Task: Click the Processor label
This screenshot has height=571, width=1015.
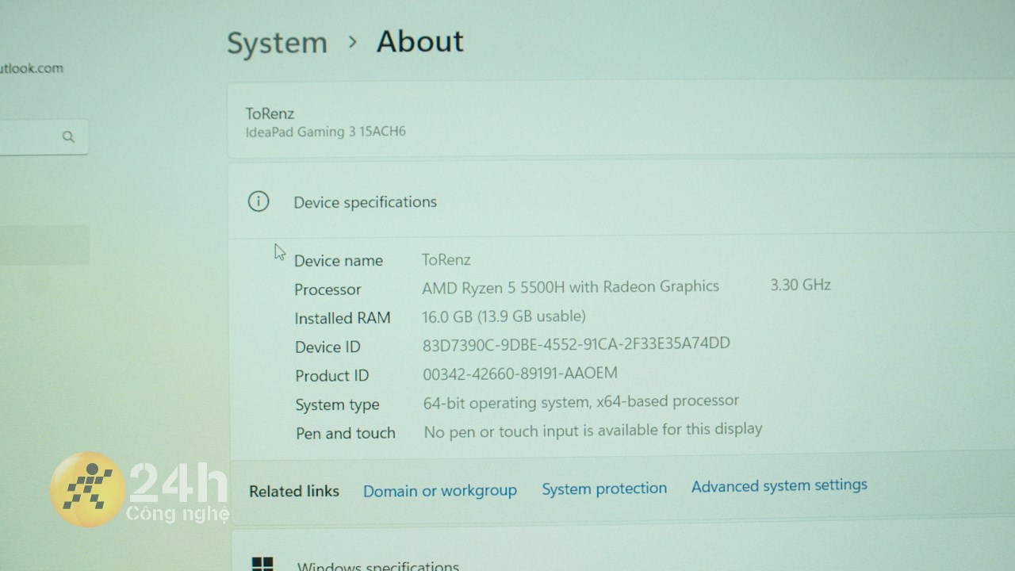Action: point(327,289)
